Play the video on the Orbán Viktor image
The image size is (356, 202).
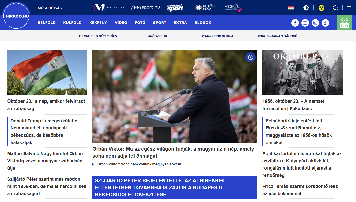pyautogui.click(x=250, y=57)
